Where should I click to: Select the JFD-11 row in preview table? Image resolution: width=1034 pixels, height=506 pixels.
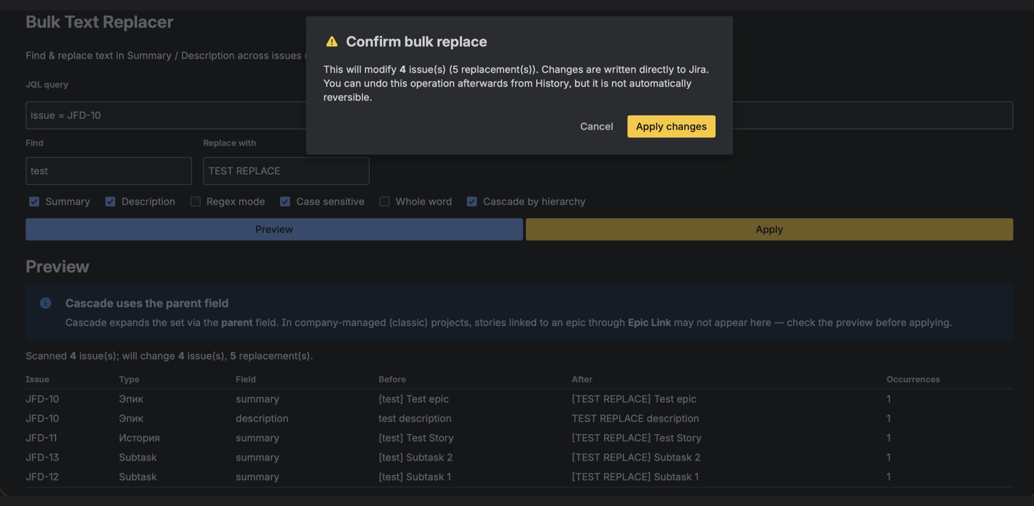tap(519, 437)
